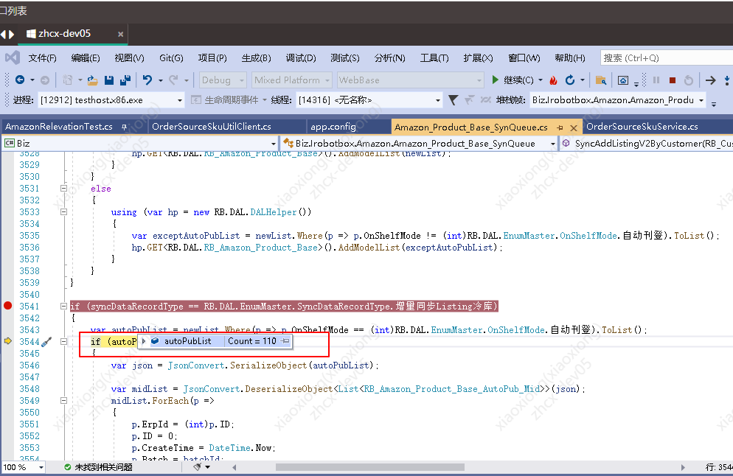
Task: Click the pin icon in the autoPubList data tip
Action: (285, 341)
